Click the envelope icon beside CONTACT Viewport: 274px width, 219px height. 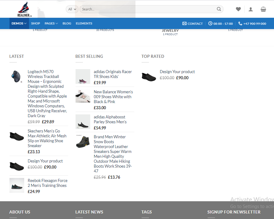(x=184, y=23)
